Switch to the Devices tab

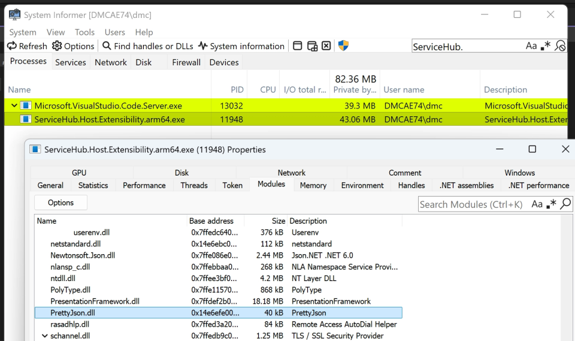224,62
